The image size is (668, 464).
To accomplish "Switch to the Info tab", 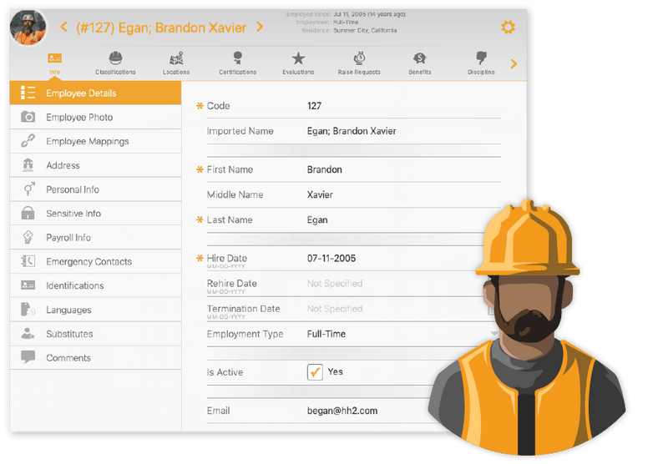I will pyautogui.click(x=54, y=63).
